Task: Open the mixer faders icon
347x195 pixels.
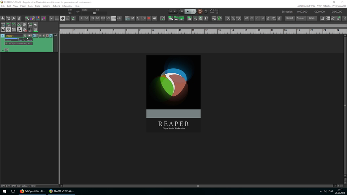Action: point(344,18)
